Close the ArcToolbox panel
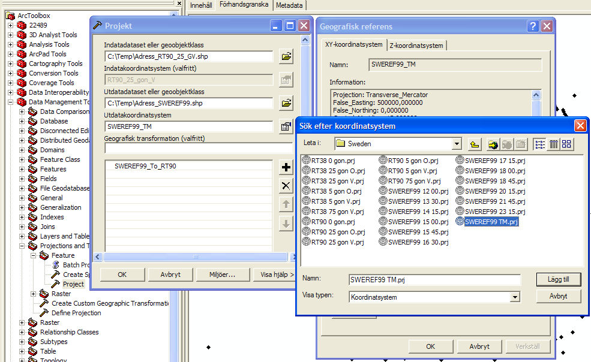The width and height of the screenshot is (591, 362). point(179,3)
